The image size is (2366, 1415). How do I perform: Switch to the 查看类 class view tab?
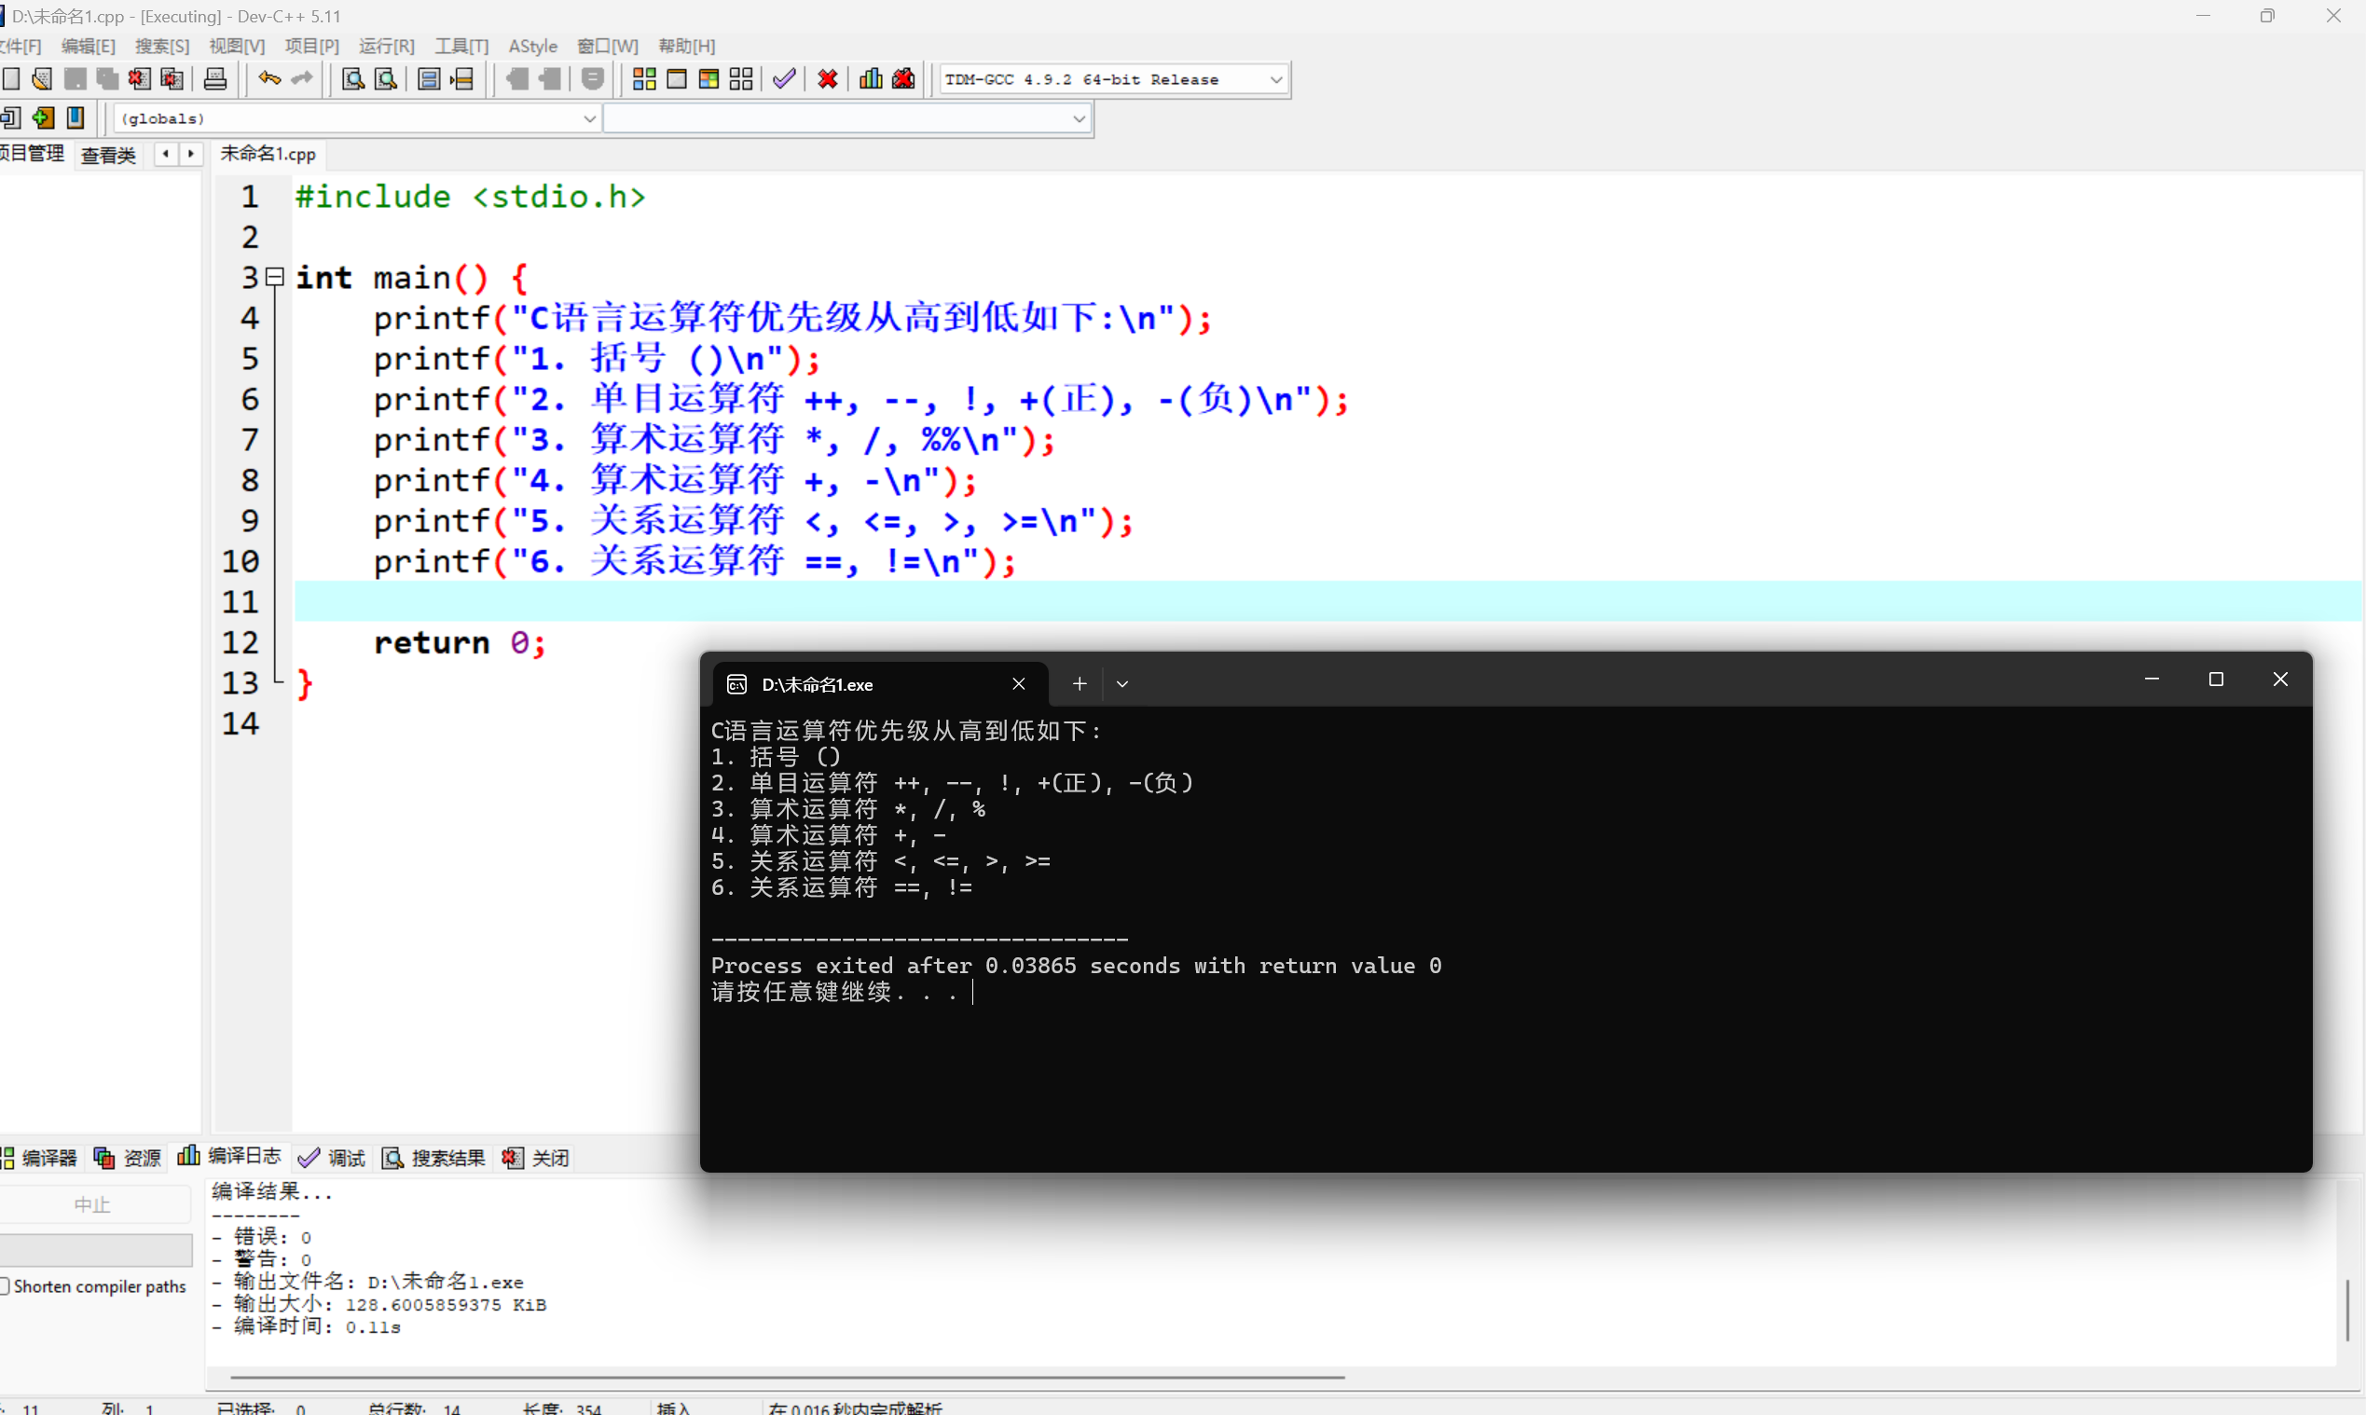(108, 155)
